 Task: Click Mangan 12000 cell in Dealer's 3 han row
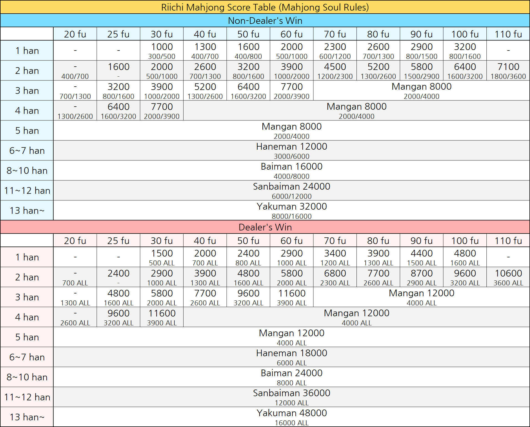(x=421, y=297)
